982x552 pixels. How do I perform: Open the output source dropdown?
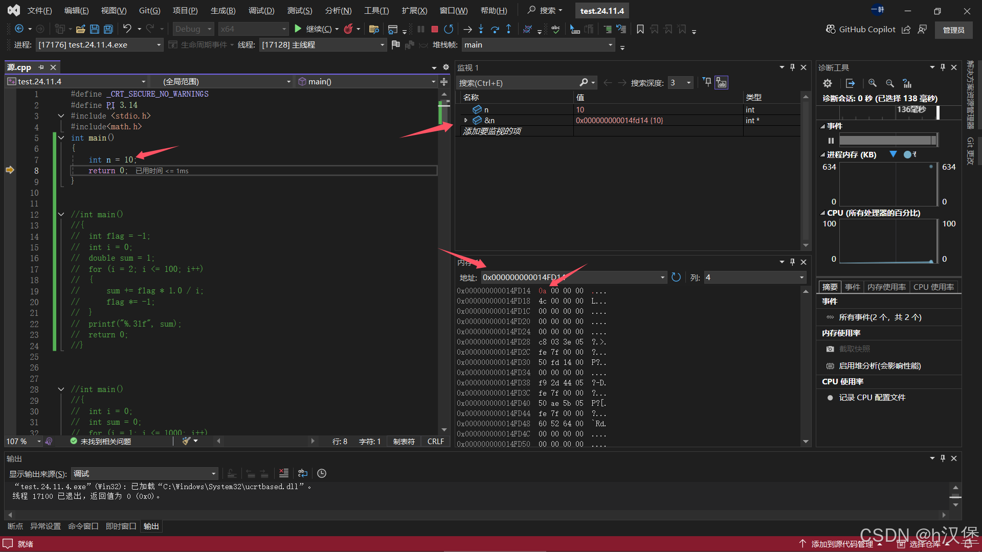point(213,474)
